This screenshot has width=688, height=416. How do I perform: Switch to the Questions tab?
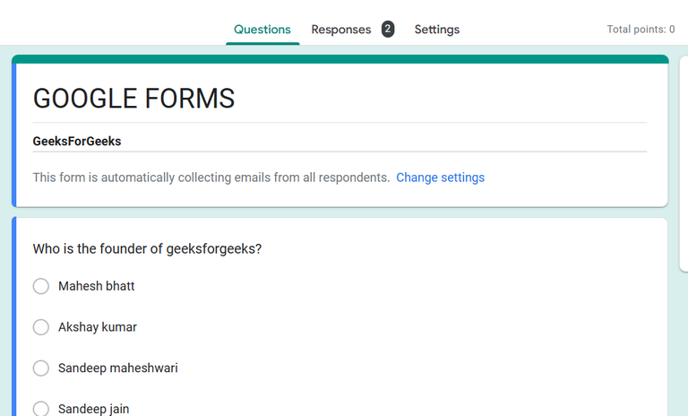(262, 30)
